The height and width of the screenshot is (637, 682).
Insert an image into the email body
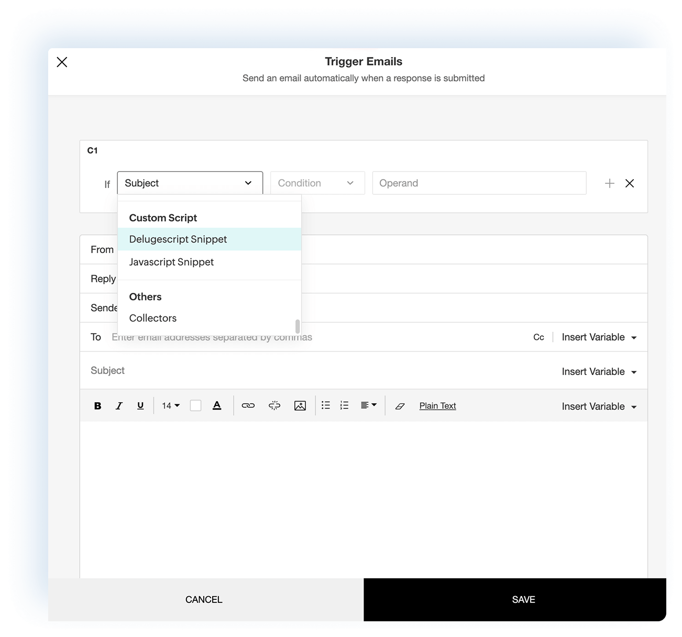click(x=300, y=405)
